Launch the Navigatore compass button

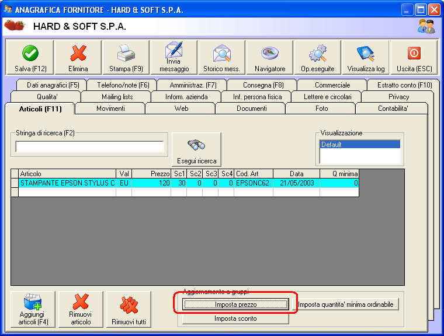pos(270,57)
